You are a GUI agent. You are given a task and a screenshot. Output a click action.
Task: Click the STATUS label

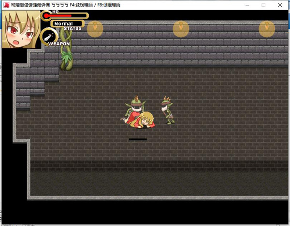pos(72,28)
